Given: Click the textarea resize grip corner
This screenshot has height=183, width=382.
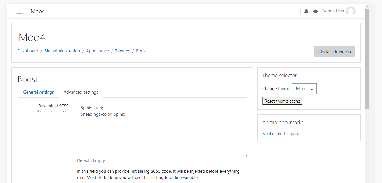Looking at the screenshot, I should (245, 155).
